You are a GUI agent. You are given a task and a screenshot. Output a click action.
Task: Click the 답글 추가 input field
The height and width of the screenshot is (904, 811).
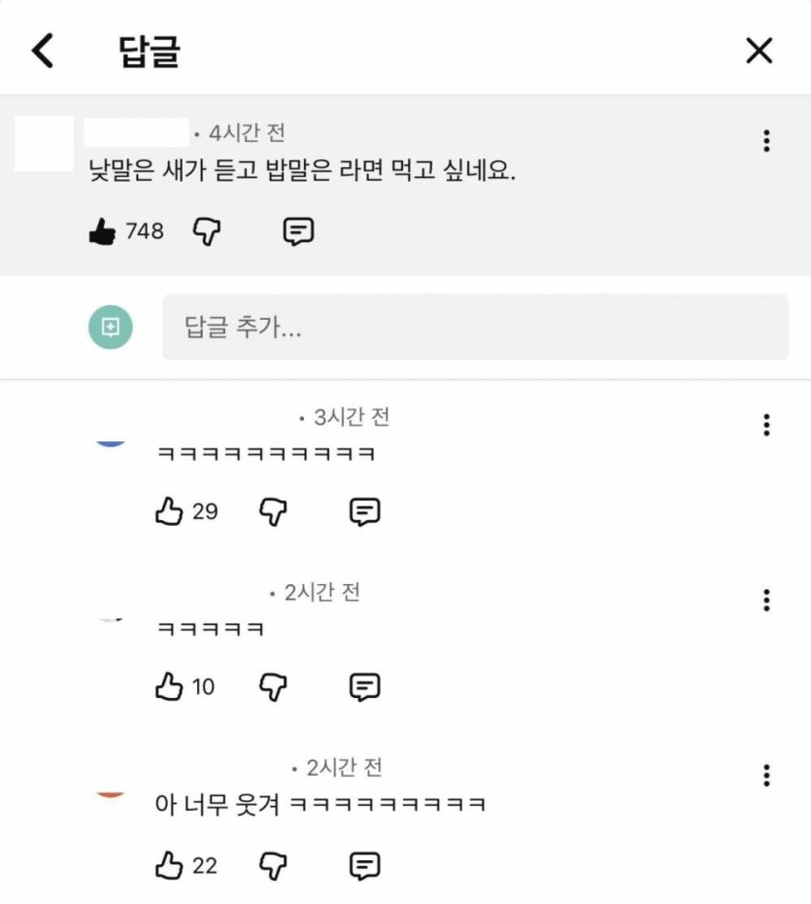coord(474,328)
